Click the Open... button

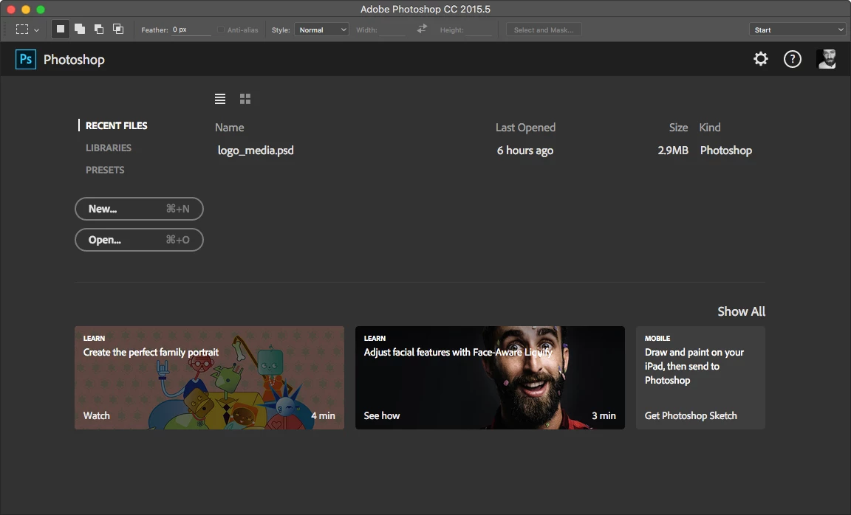coord(139,240)
